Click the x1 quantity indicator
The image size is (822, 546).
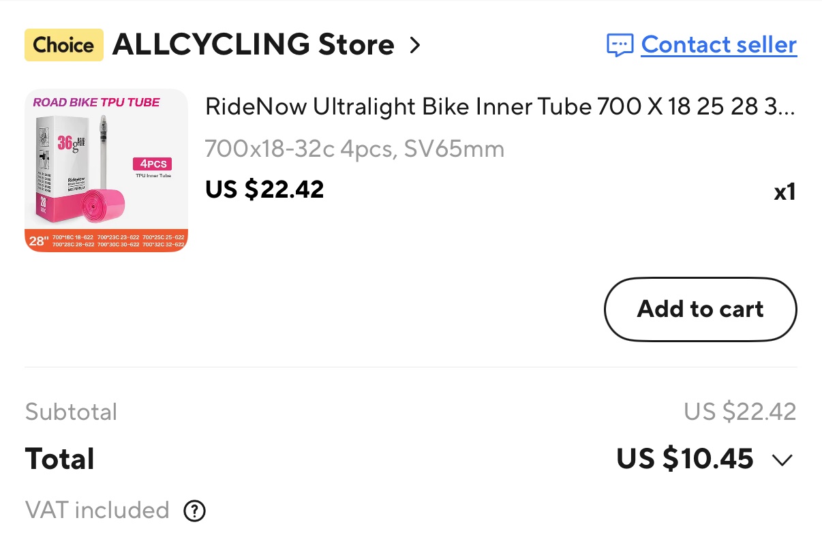point(785,192)
